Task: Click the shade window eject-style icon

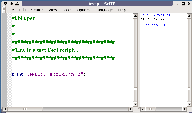Action: pyautogui.click(x=17, y=4)
